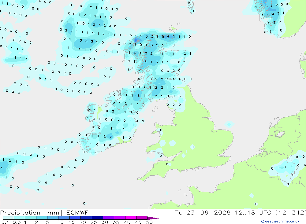Screen dimensions: 306x224
Task: Click the legend label "0.5"
Action: 17,222
